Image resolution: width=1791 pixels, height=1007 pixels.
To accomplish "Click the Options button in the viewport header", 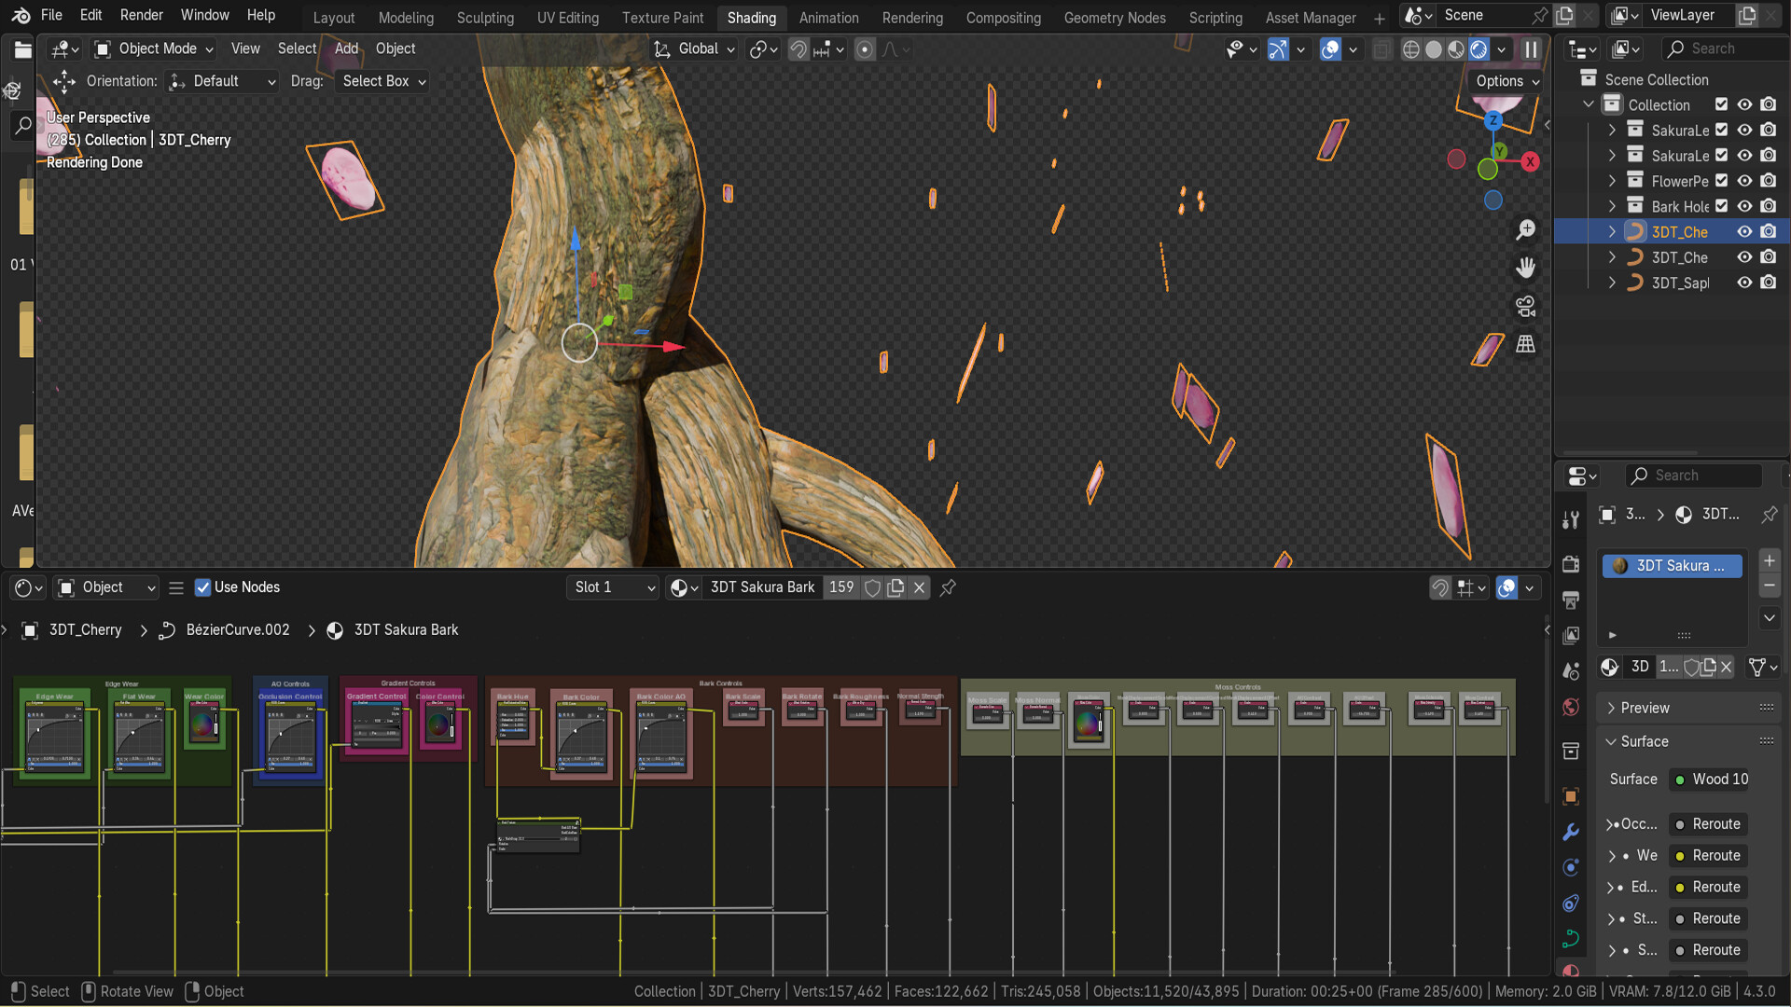I will (1505, 81).
